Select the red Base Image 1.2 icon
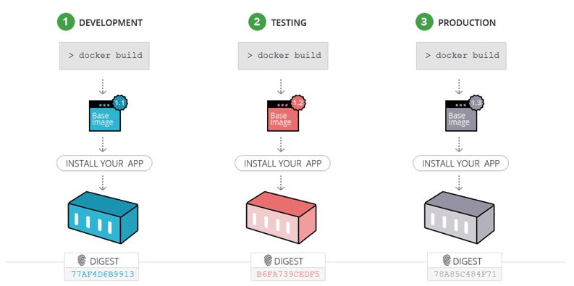The image size is (574, 286). [x=285, y=113]
